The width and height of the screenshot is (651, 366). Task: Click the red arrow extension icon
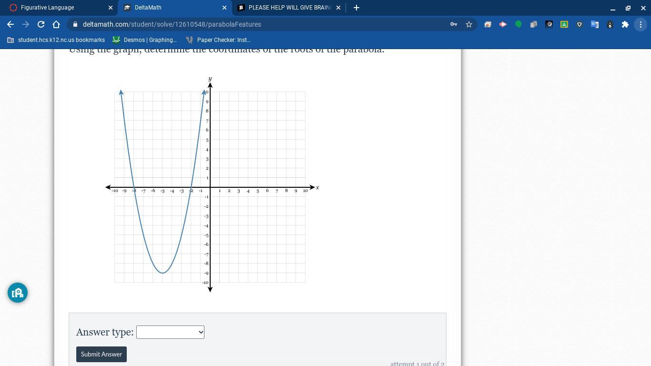tap(503, 24)
